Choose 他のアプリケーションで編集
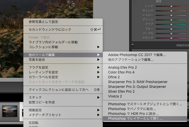 [145, 60]
